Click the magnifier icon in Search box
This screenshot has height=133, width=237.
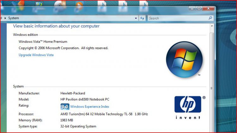[210, 18]
